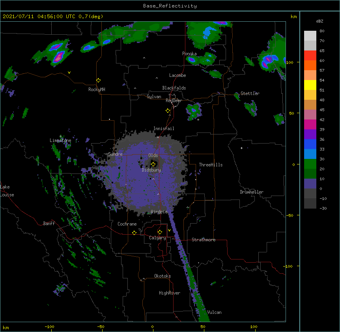Click the Vulcan label

click(214, 312)
